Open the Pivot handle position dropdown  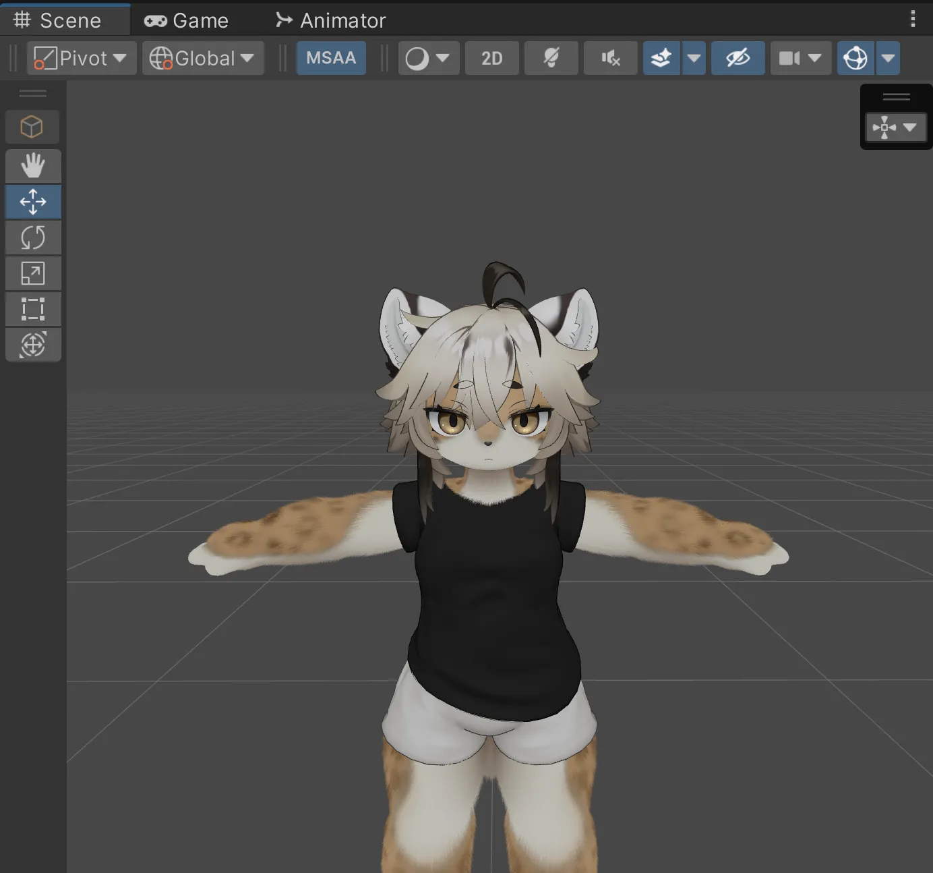(x=82, y=58)
